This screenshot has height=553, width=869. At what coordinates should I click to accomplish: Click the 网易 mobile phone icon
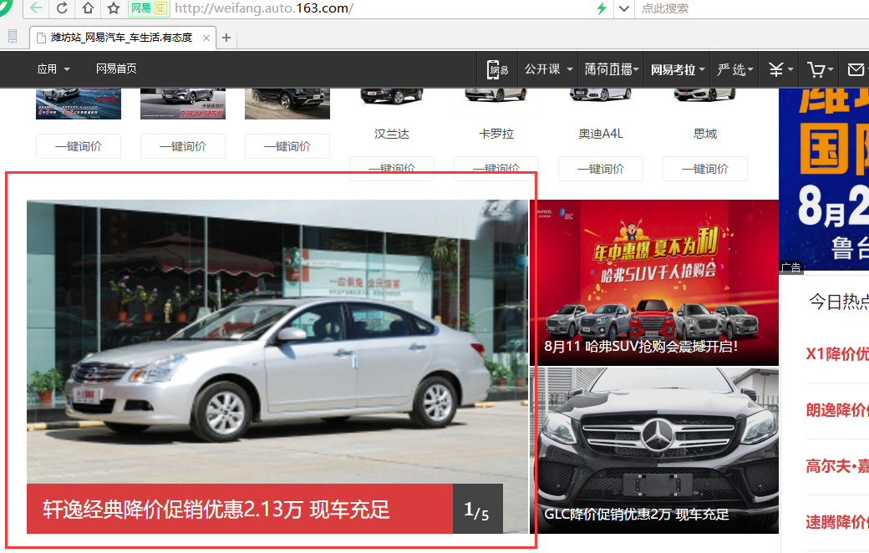tap(497, 69)
